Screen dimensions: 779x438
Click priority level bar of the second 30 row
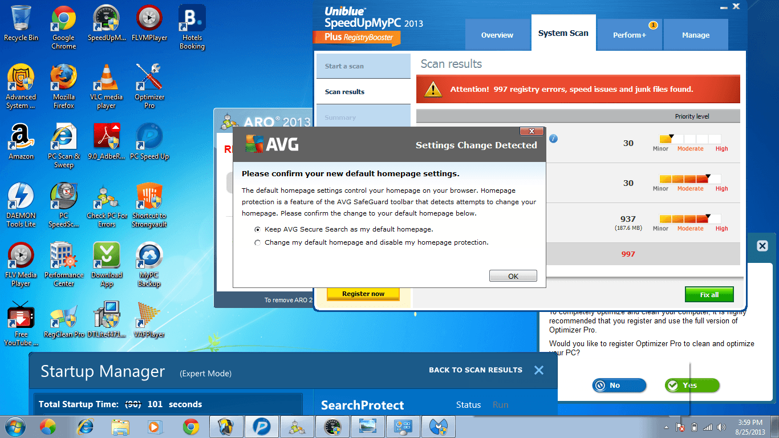pyautogui.click(x=690, y=179)
